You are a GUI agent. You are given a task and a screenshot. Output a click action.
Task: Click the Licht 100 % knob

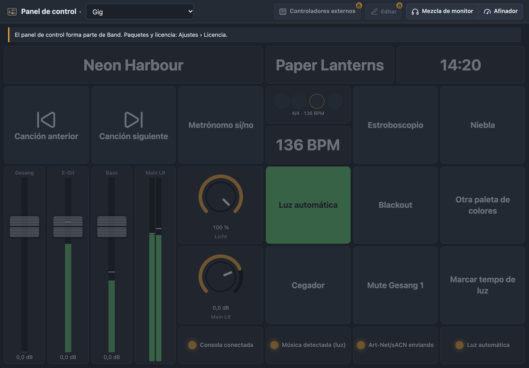pos(221,197)
